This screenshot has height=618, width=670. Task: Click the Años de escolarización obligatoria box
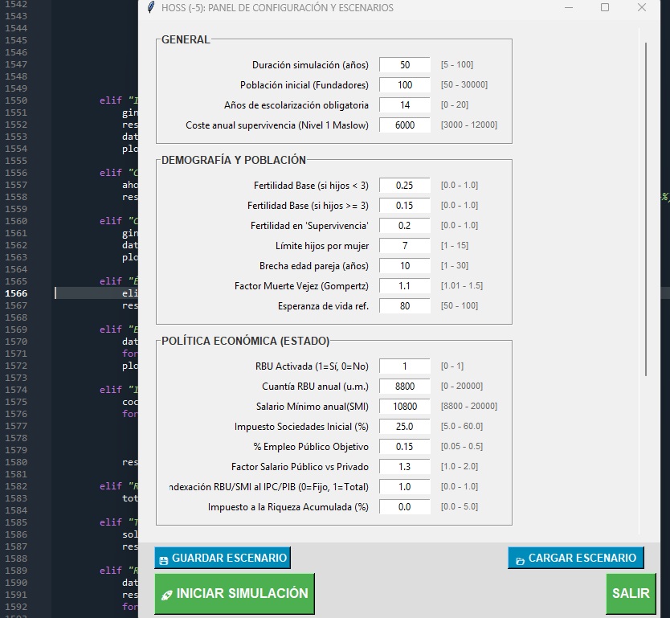click(405, 105)
